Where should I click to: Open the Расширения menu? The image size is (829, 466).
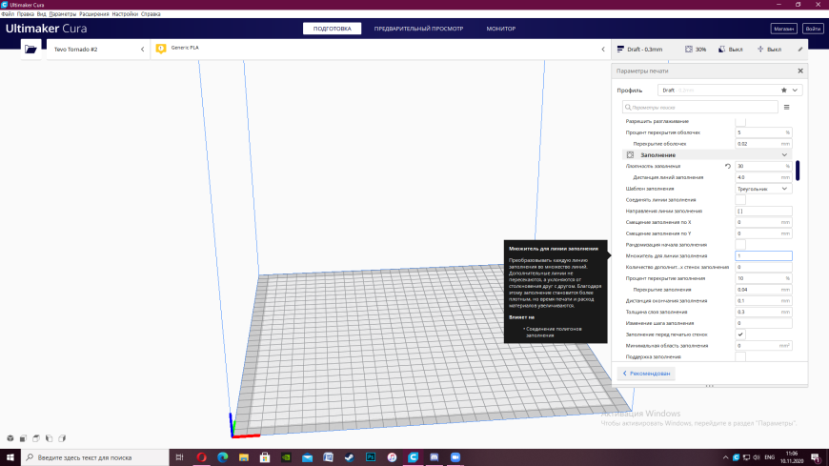coord(94,14)
